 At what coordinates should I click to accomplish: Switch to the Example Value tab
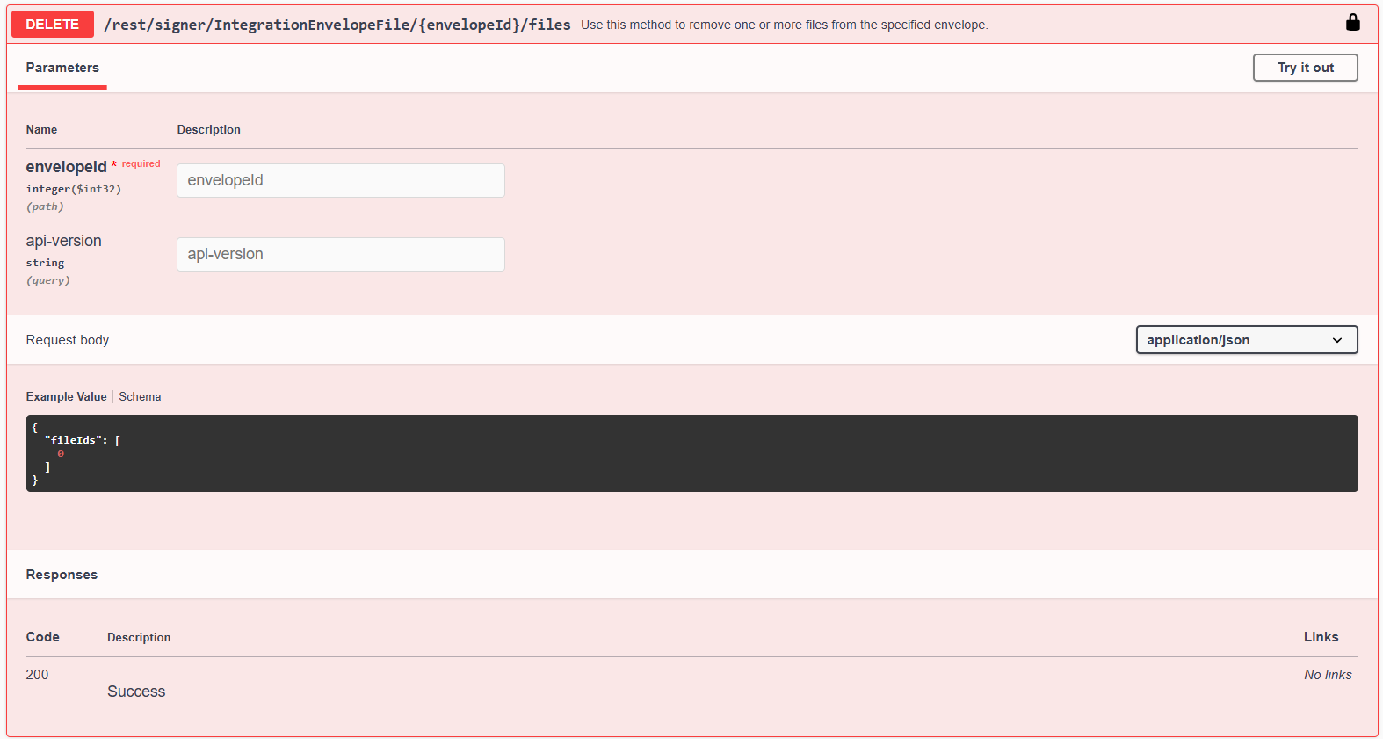tap(66, 397)
